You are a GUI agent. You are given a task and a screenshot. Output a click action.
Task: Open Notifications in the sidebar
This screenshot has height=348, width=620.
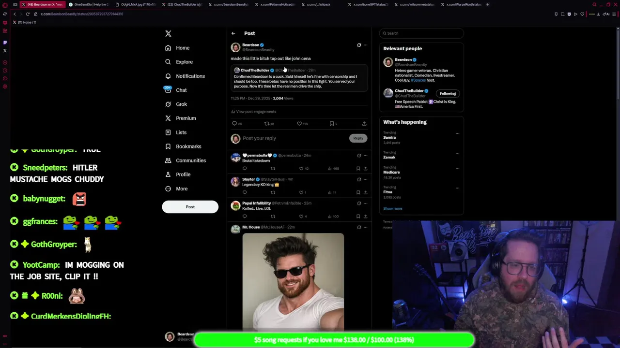185,76
